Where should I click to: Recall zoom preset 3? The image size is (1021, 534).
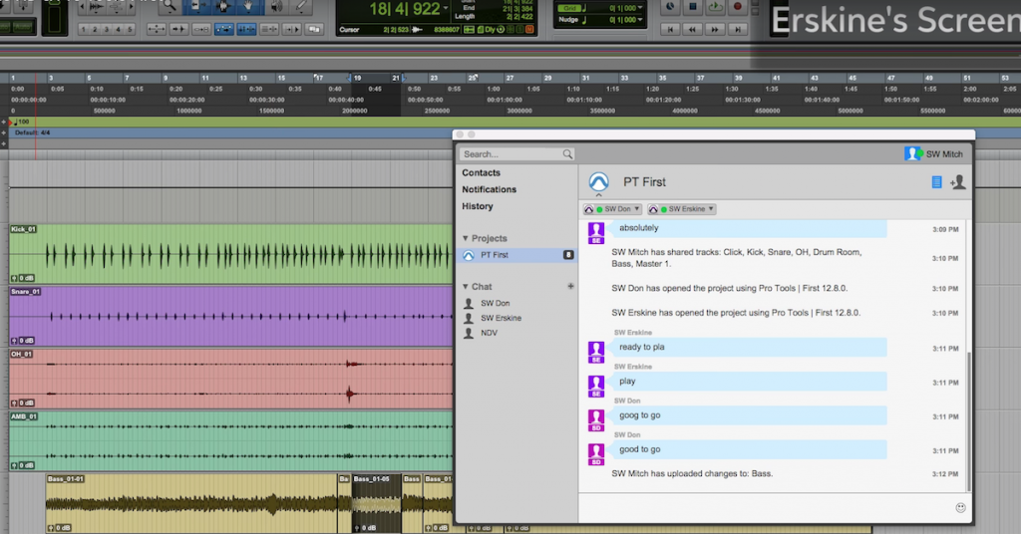106,29
